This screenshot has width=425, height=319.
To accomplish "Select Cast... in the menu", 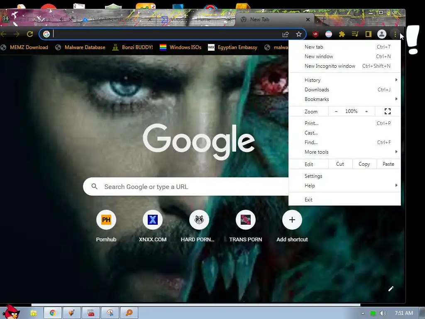I will [x=344, y=133].
